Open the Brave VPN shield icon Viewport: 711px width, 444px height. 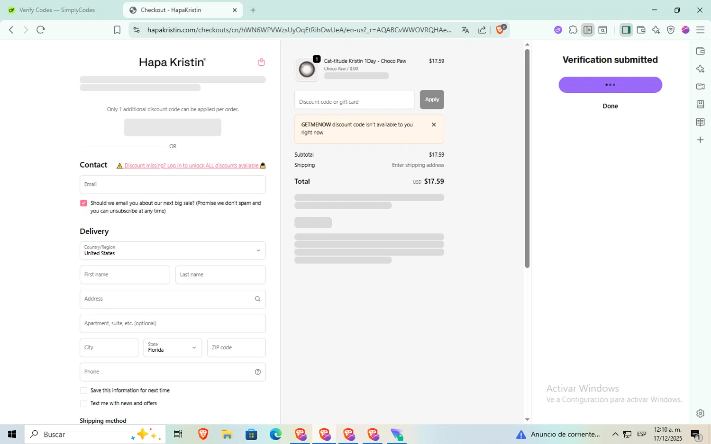(671, 30)
